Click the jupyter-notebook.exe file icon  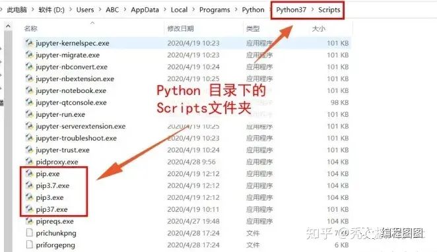[x=29, y=90]
